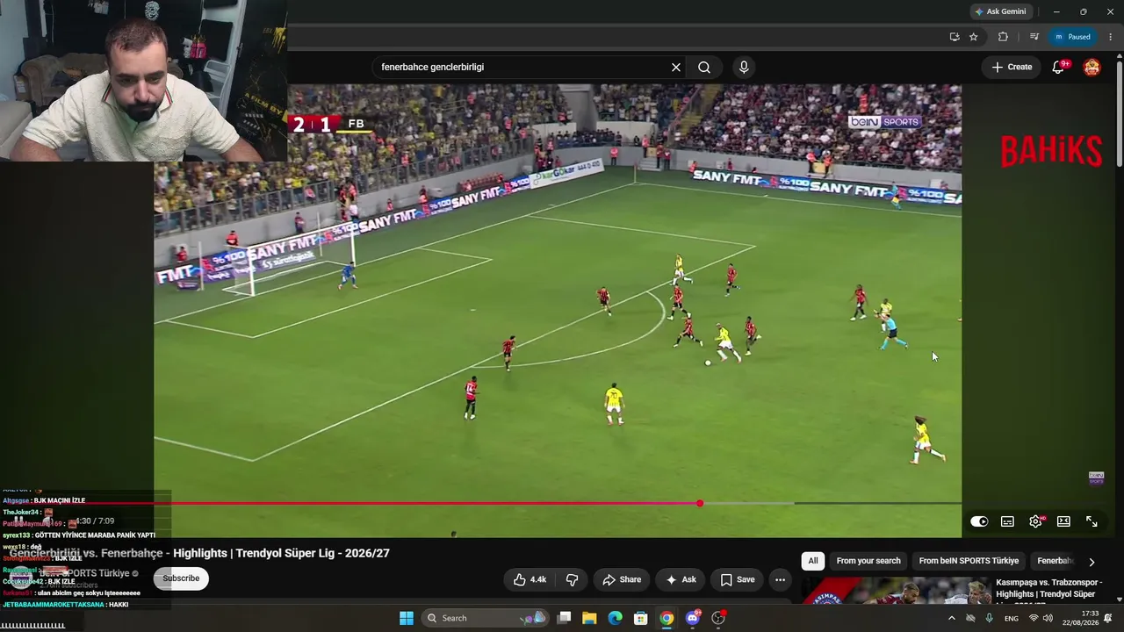
Task: Open OBS Studio from the taskbar
Action: click(718, 618)
